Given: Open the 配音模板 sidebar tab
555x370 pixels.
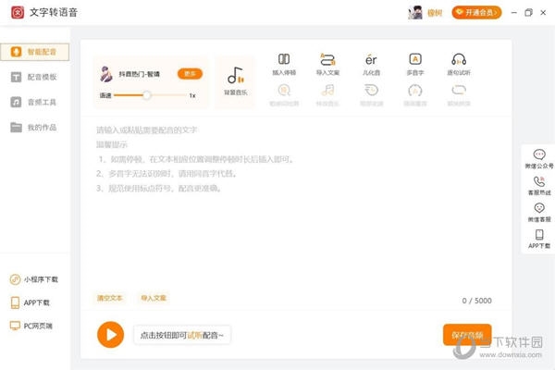Looking at the screenshot, I should coord(35,77).
